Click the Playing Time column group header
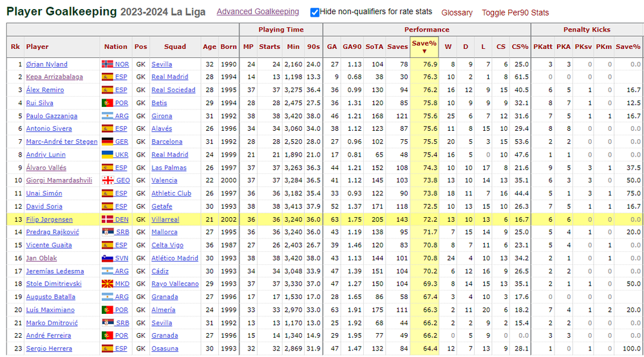Viewport: 644px width, 357px height. [x=281, y=30]
